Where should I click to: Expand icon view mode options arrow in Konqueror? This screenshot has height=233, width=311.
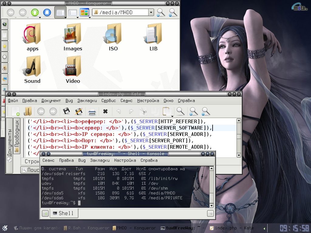point(66,17)
